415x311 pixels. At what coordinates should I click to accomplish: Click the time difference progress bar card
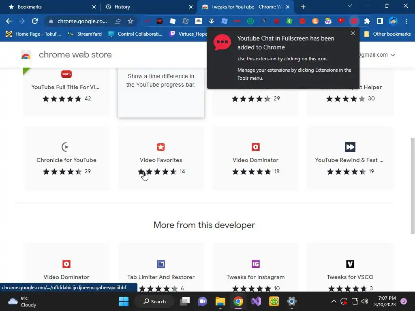tap(161, 93)
